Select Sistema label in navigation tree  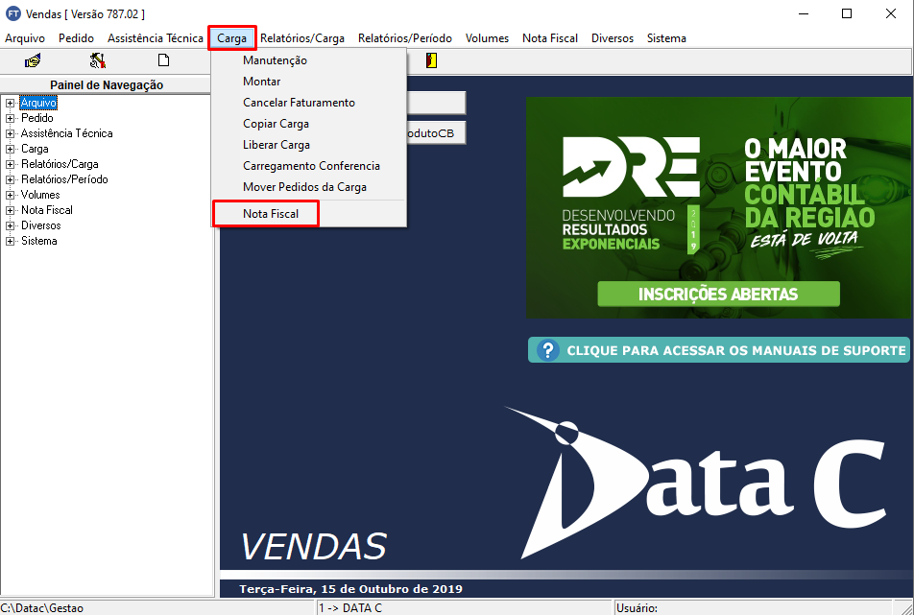[x=39, y=241]
